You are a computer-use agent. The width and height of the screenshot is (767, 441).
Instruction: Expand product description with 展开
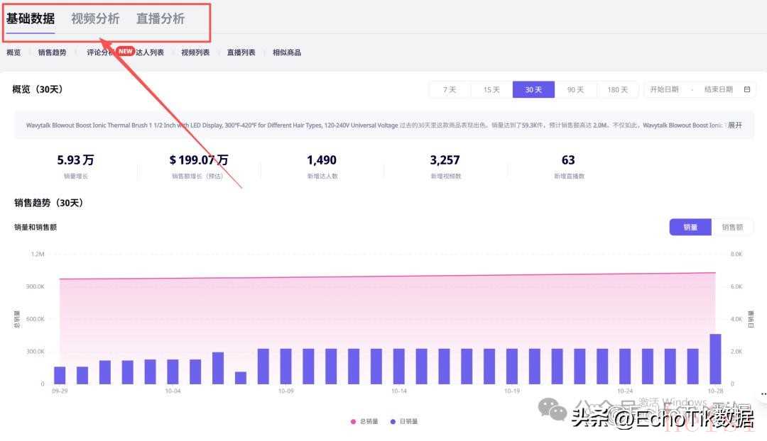click(x=735, y=125)
